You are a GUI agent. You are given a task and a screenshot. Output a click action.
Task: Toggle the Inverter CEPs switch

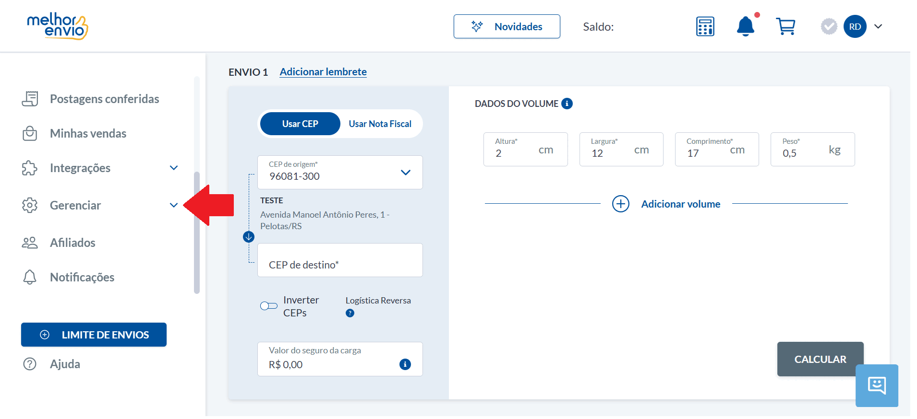269,306
